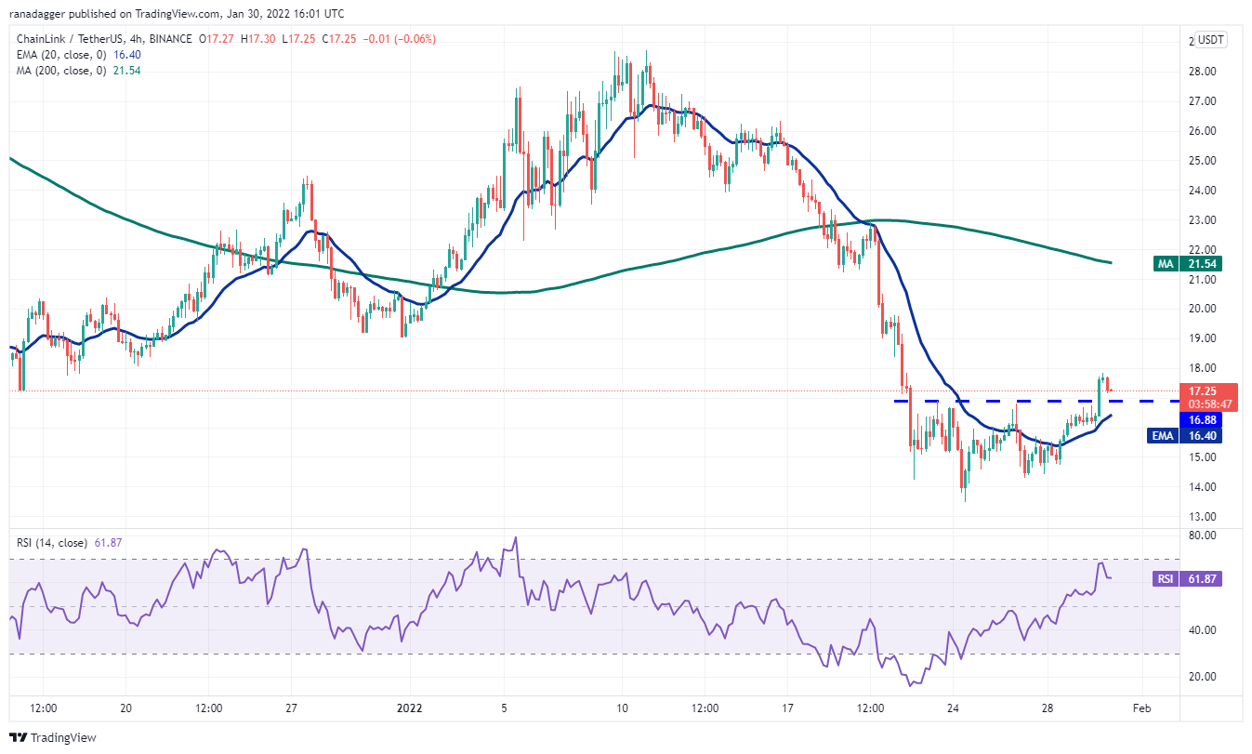Open the MA (200, close, 0) indicator legend
Screen dimensions: 1252x754
click(51, 71)
